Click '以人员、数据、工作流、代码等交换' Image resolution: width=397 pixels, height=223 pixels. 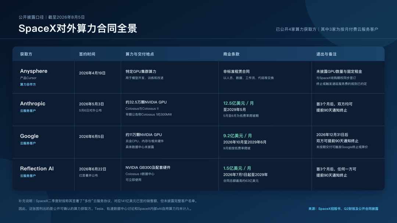pyautogui.click(x=248, y=78)
